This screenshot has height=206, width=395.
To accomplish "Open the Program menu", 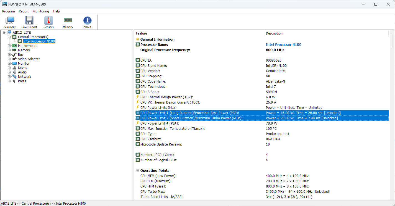I will pos(9,11).
